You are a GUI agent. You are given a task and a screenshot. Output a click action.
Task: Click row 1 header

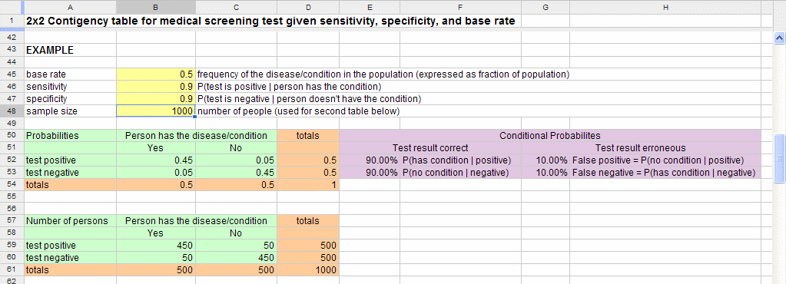(12, 21)
